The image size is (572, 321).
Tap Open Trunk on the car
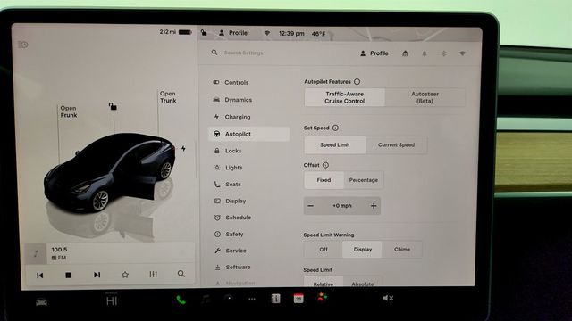(168, 97)
